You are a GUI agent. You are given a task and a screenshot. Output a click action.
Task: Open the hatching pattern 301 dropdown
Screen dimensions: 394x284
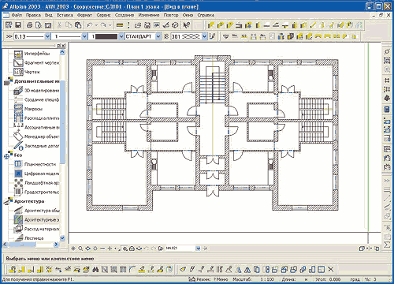204,36
